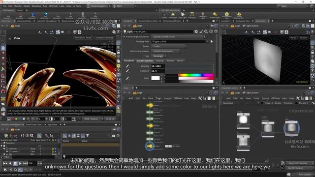Open Solaris network Layout menu

coord(168,98)
